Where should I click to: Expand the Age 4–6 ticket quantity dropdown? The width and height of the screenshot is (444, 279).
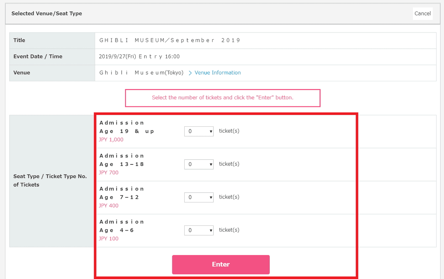click(x=199, y=230)
